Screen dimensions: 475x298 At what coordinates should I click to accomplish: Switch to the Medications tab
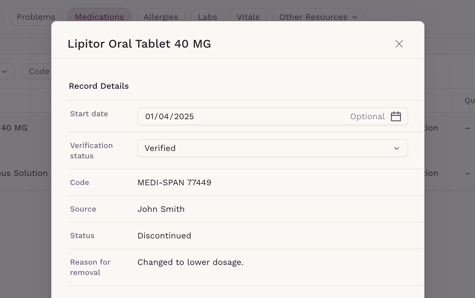[99, 17]
